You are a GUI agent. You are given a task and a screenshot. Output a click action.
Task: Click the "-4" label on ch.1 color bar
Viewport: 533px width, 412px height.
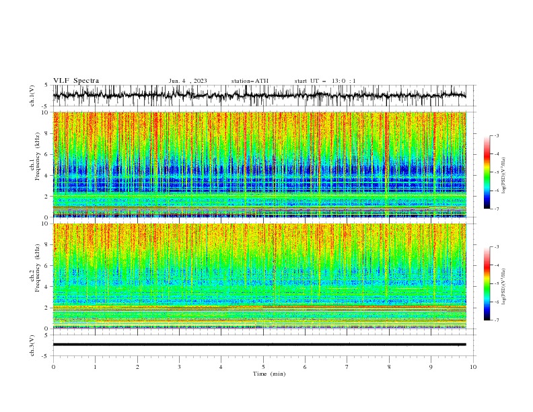(497, 154)
